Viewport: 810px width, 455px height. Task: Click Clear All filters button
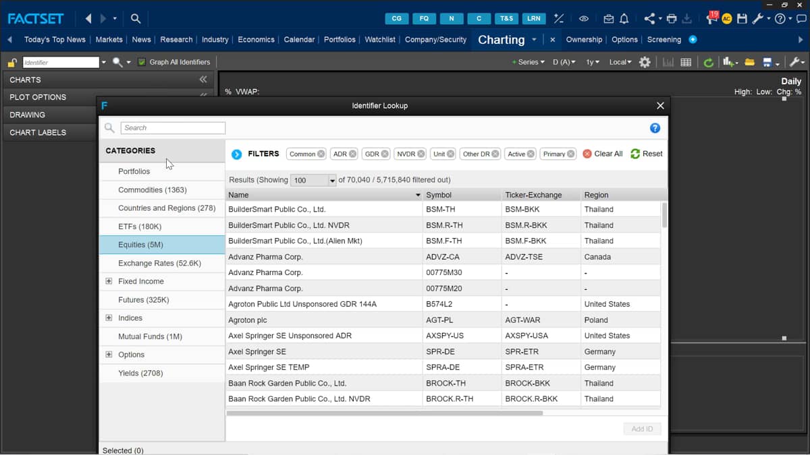pos(603,154)
